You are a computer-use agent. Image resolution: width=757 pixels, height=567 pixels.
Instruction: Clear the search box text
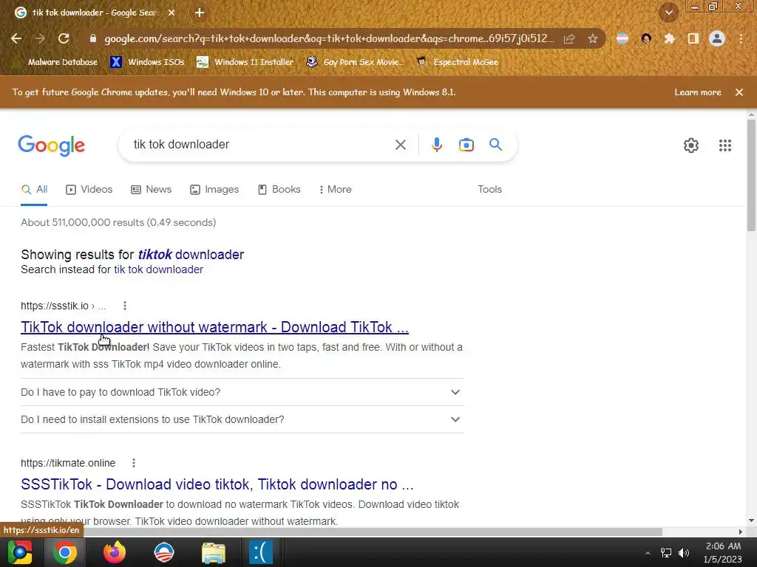click(400, 145)
